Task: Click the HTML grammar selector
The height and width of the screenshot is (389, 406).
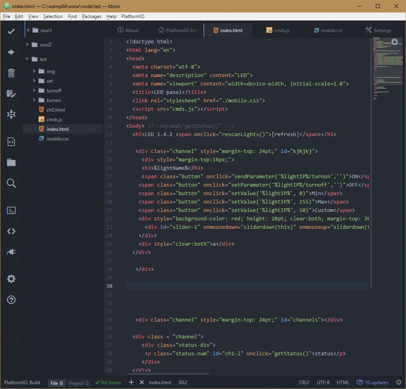Action: [343, 382]
